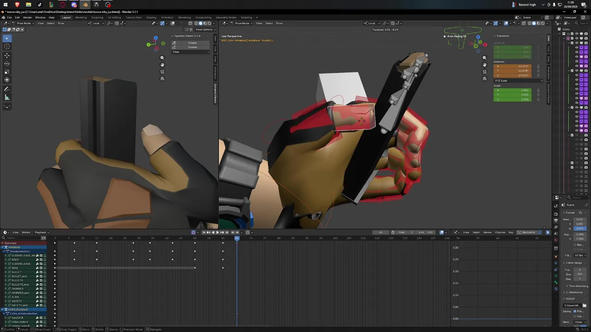The height and width of the screenshot is (332, 591).
Task: Select the Select Box tool in left viewport
Action: [7, 38]
